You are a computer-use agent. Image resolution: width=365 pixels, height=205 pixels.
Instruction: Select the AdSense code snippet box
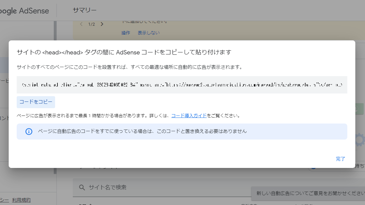coord(182,85)
